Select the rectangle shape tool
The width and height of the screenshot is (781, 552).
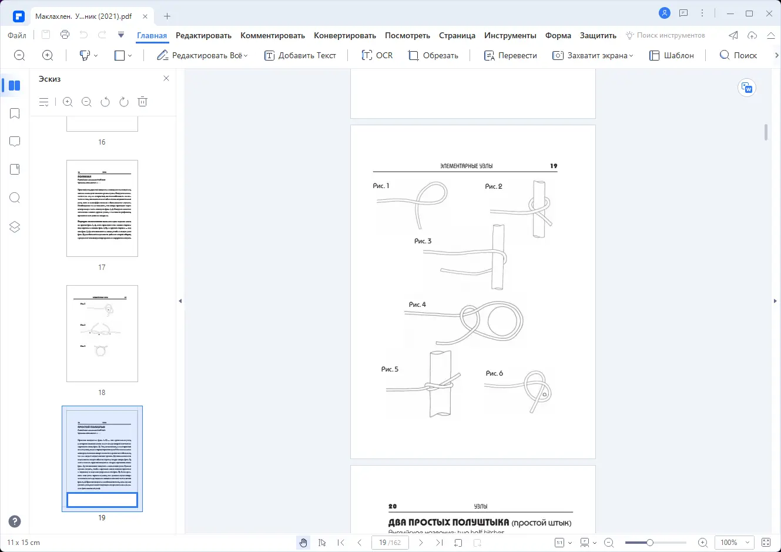point(120,55)
